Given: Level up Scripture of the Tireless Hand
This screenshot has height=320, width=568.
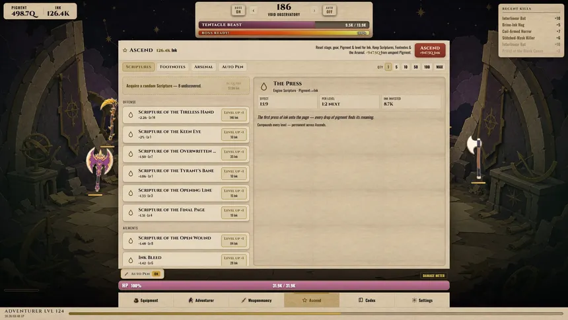Looking at the screenshot, I should [234, 115].
